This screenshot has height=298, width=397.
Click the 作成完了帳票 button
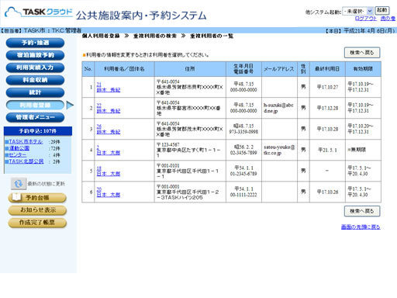point(37,223)
